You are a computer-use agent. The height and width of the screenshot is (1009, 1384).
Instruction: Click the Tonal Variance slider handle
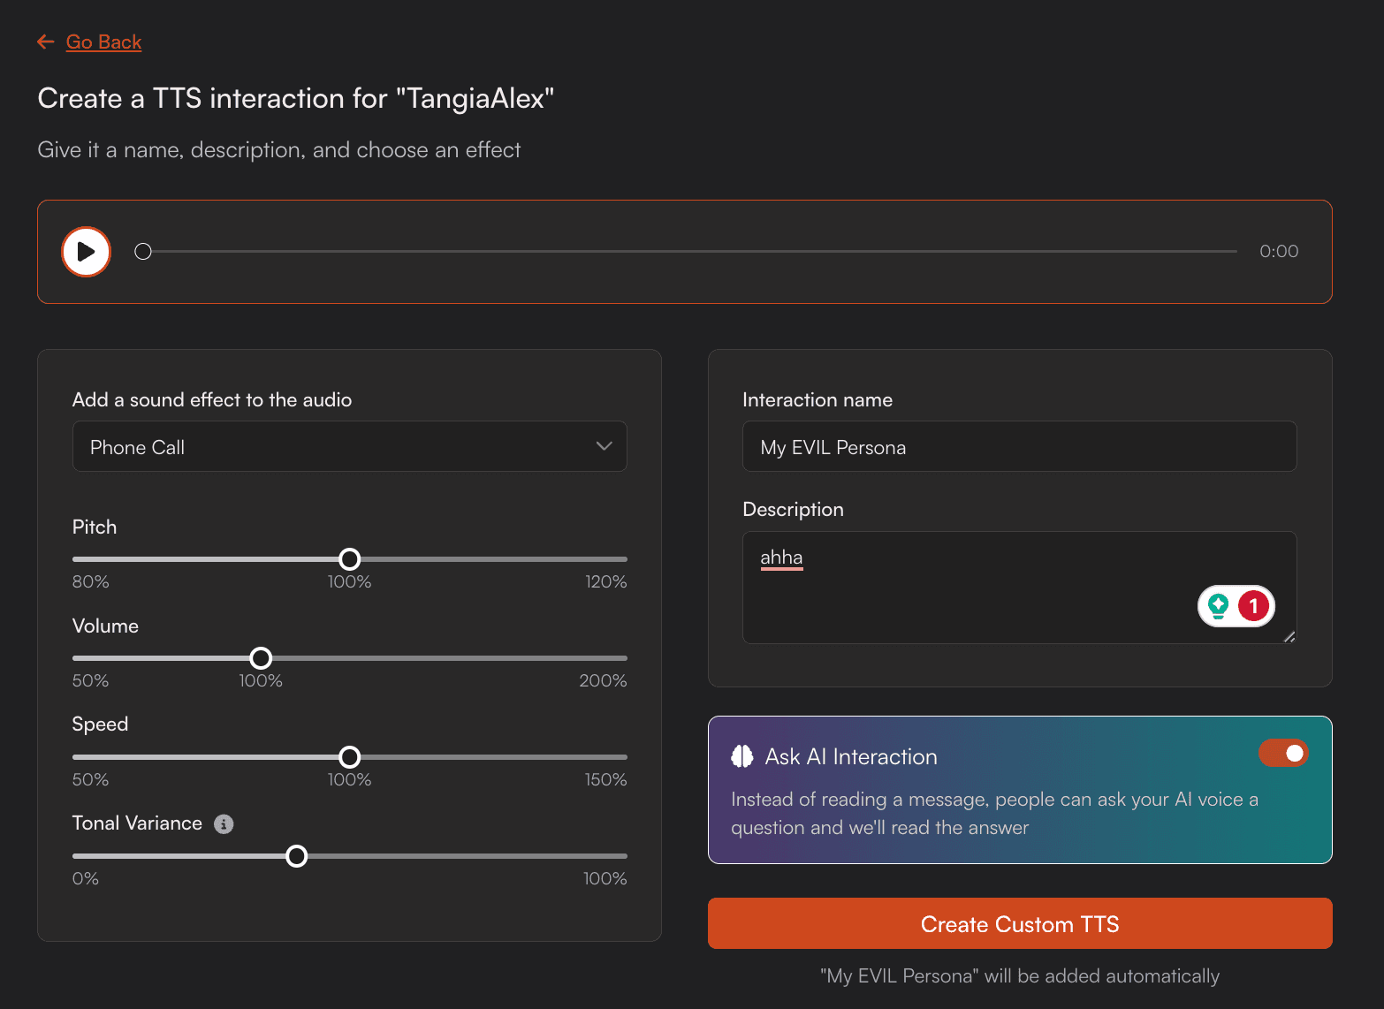point(297,856)
